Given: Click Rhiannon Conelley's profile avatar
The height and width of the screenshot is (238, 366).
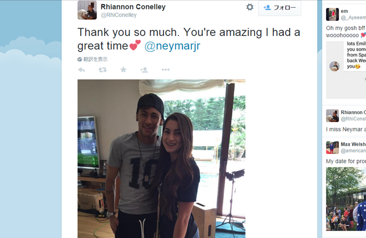Looking at the screenshot, I should [x=87, y=9].
